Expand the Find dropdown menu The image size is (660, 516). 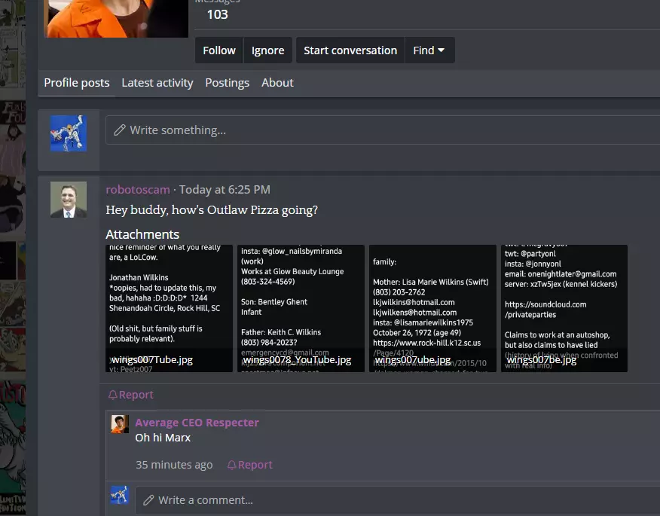click(429, 50)
